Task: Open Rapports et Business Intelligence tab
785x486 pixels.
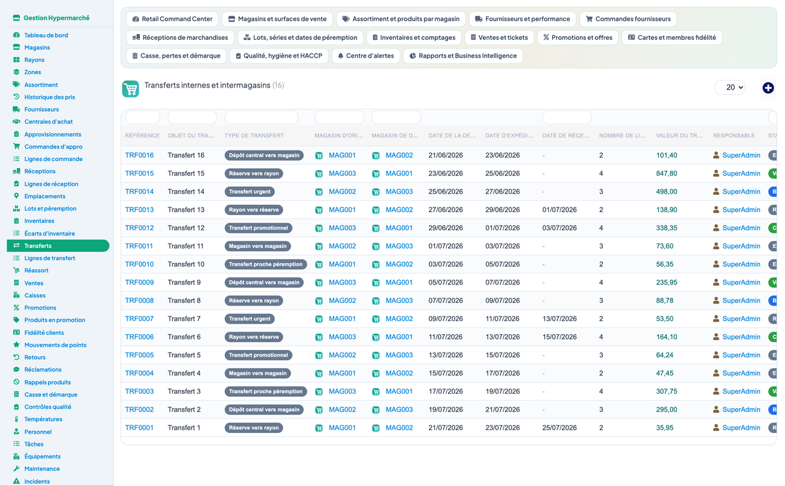Action: point(463,56)
